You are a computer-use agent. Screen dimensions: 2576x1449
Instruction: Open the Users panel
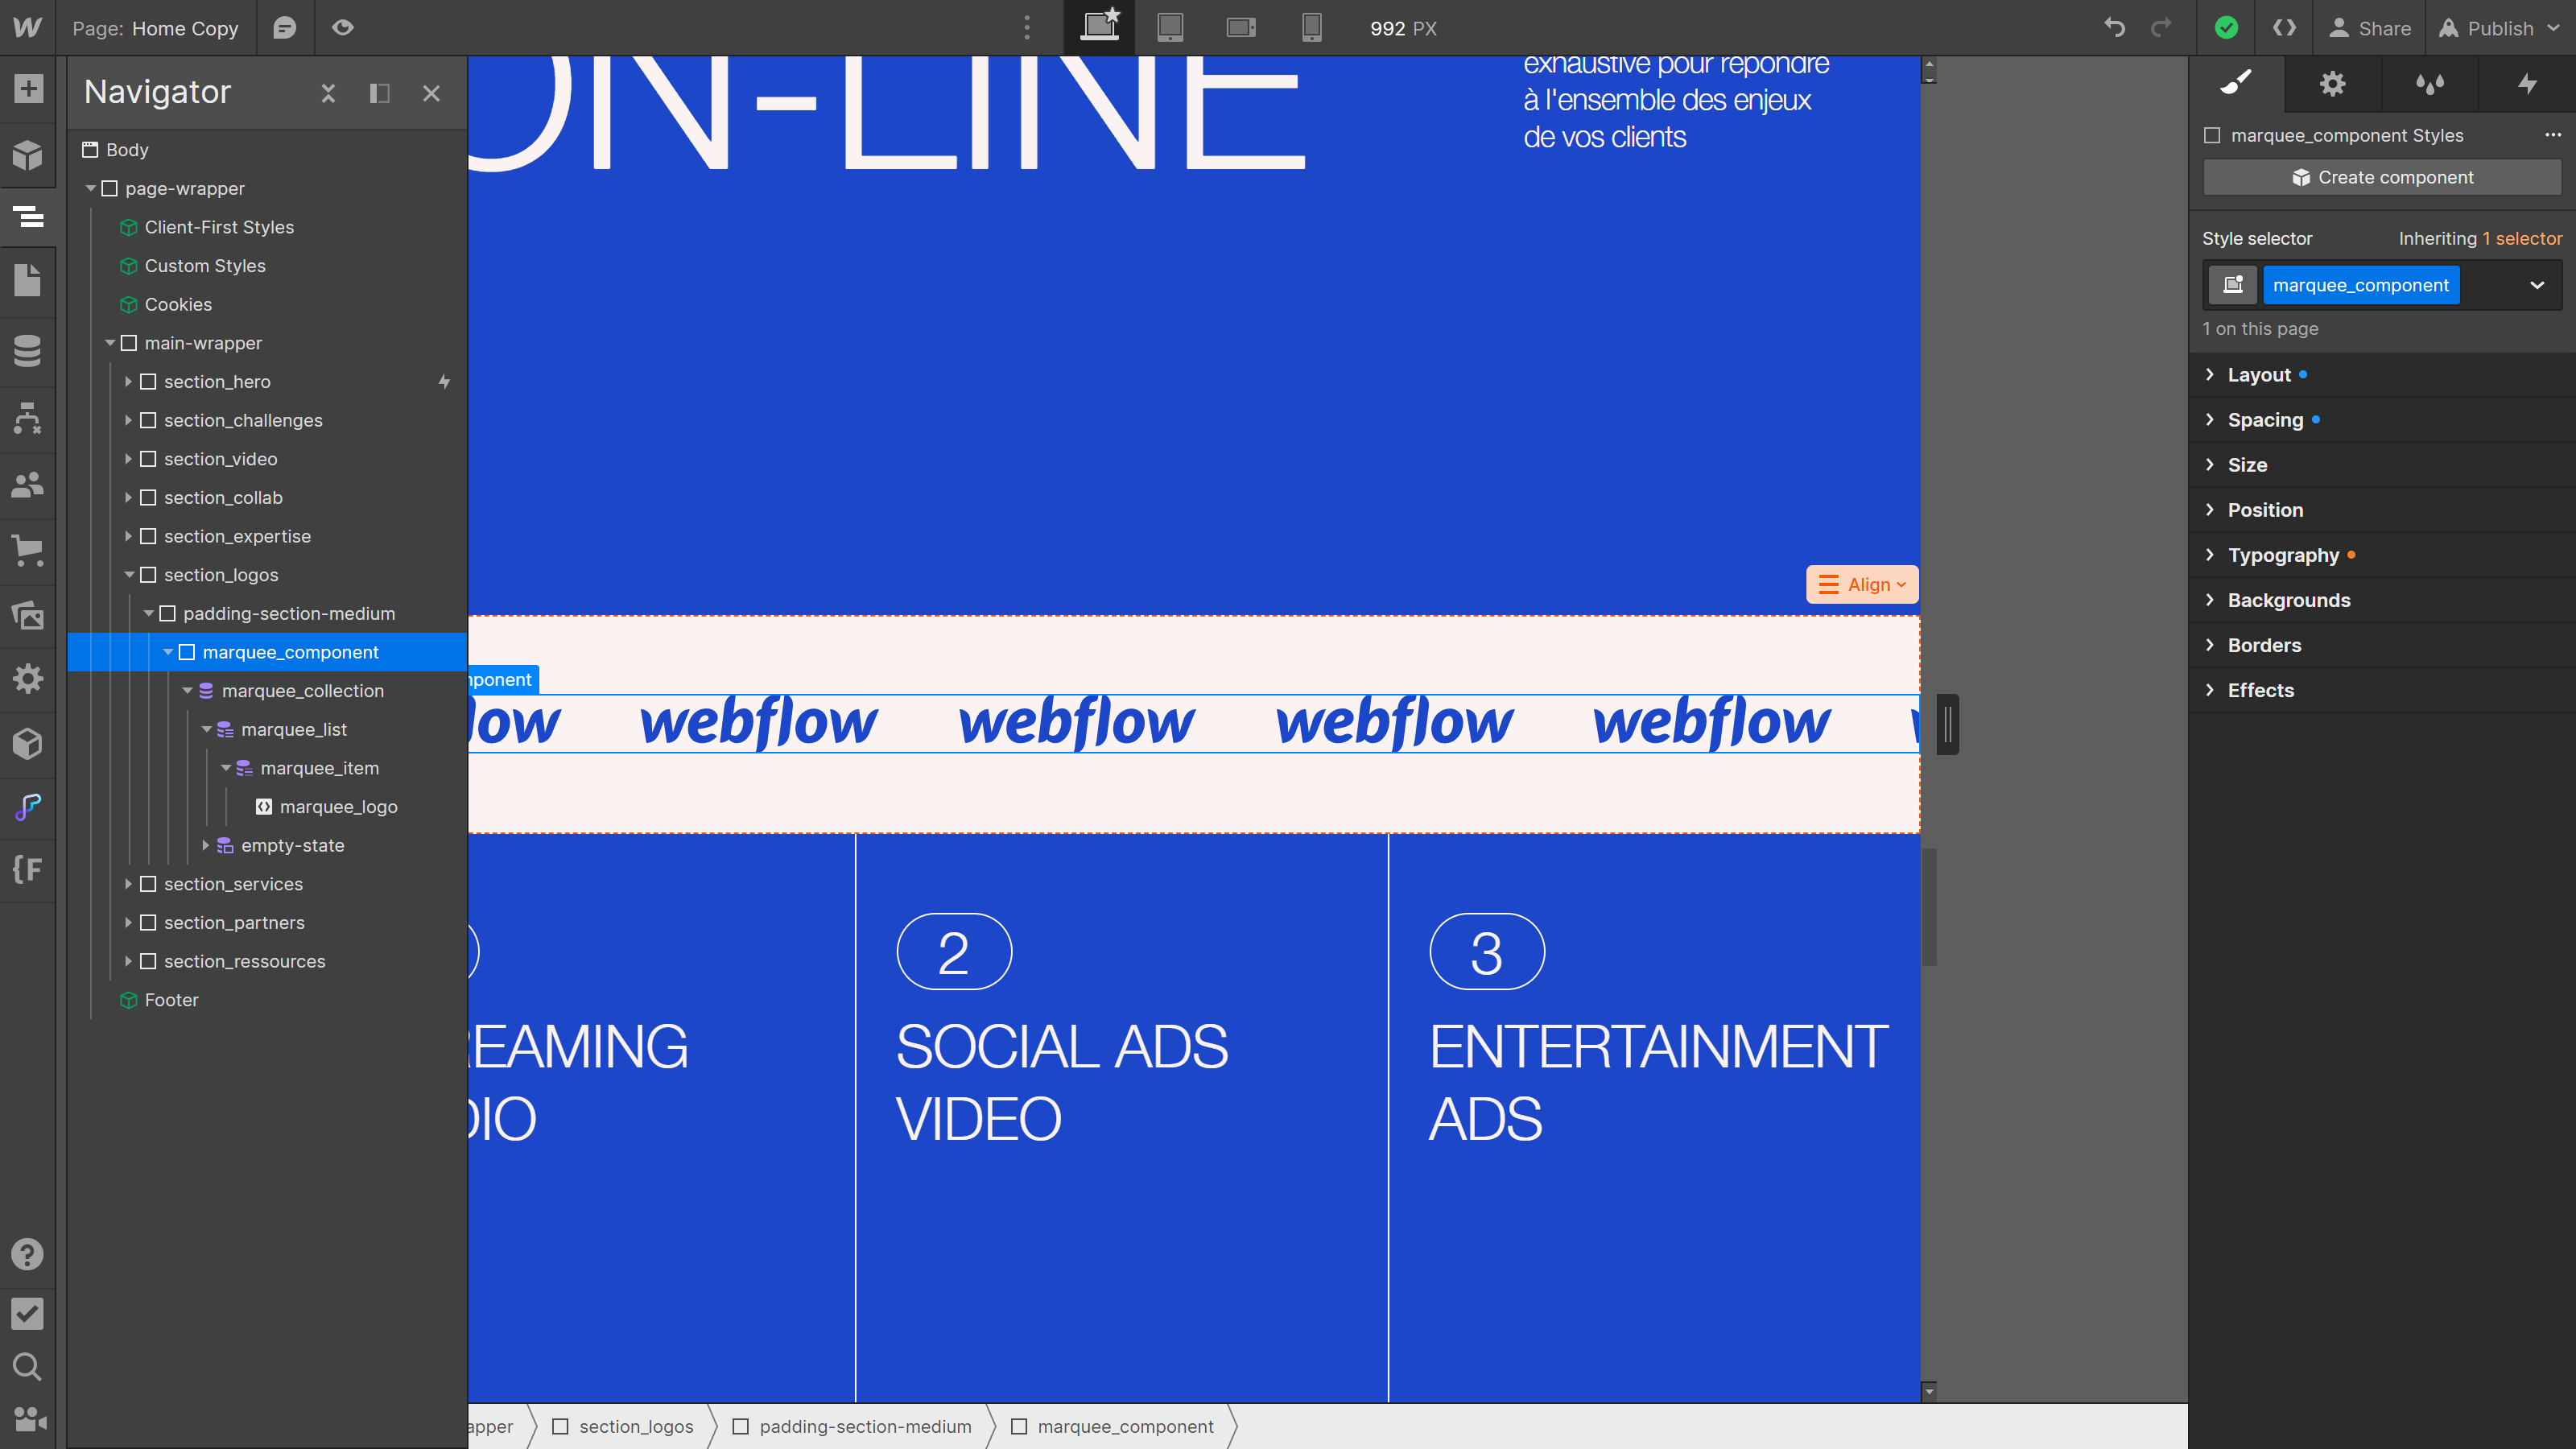point(27,484)
